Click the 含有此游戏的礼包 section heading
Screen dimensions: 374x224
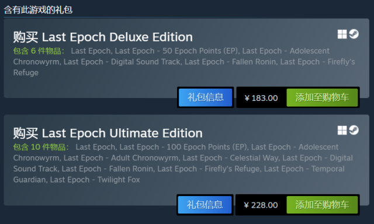click(38, 10)
